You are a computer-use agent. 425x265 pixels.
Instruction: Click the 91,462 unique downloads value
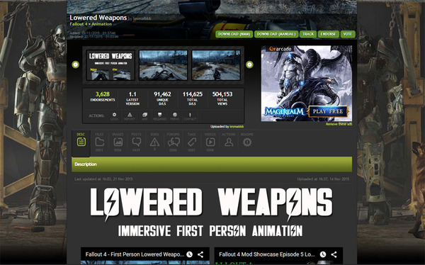click(162, 94)
